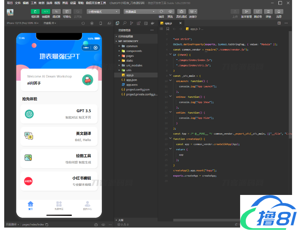Tap the GPT 3.5 card in simulator
The height and width of the screenshot is (230, 297).
coord(59,114)
